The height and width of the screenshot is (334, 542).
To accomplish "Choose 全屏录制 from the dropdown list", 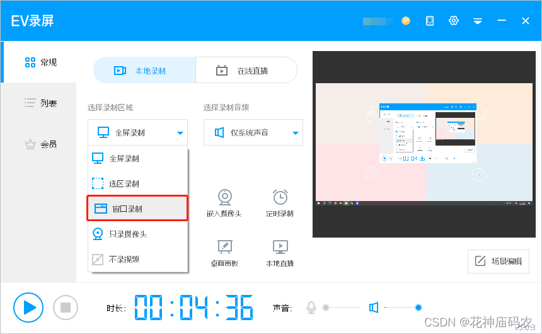I will tap(137, 158).
